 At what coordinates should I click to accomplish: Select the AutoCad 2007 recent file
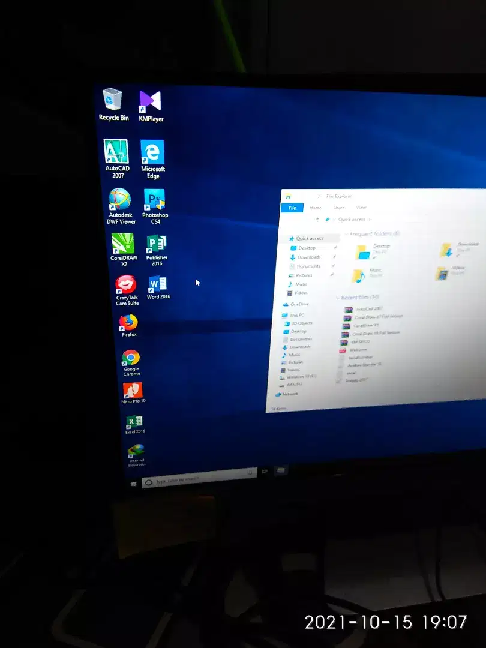pyautogui.click(x=369, y=309)
